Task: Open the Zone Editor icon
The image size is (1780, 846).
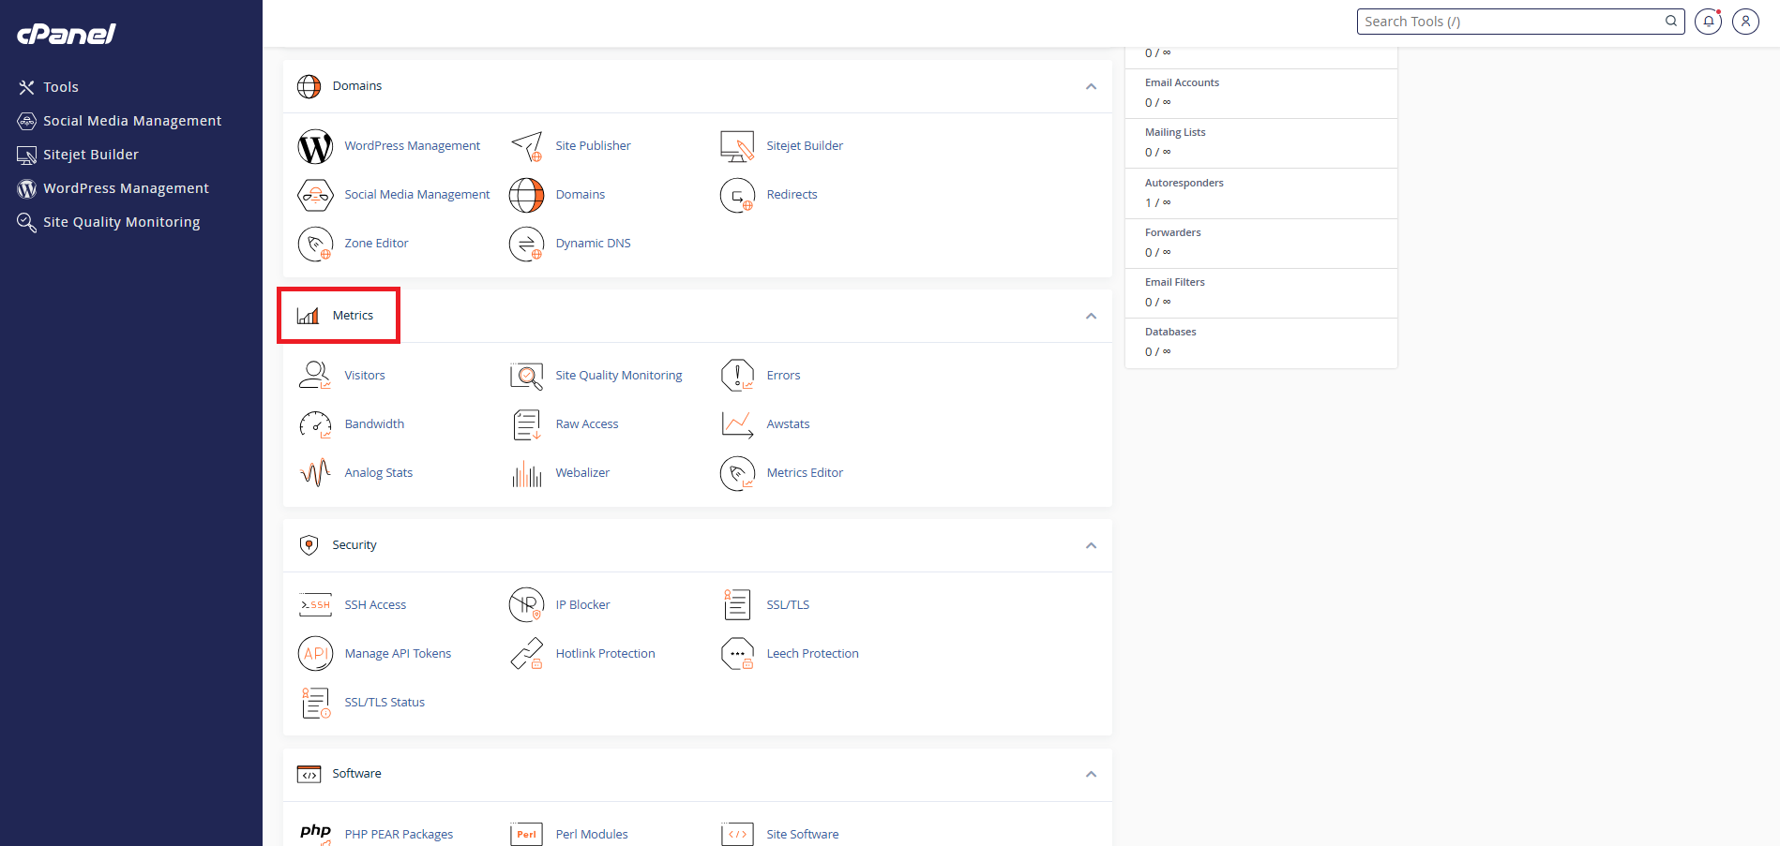Action: (315, 244)
